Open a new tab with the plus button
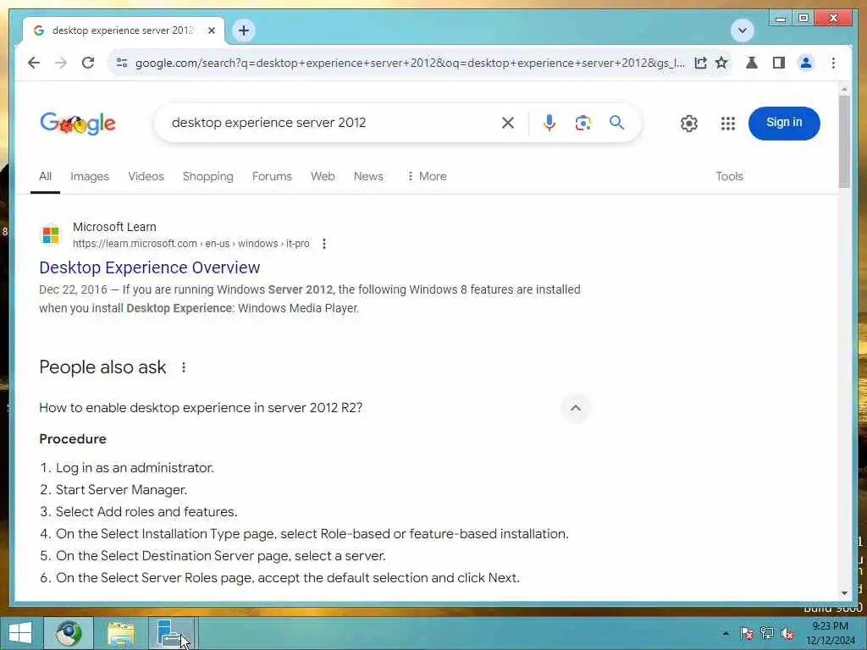867x650 pixels. coord(244,30)
